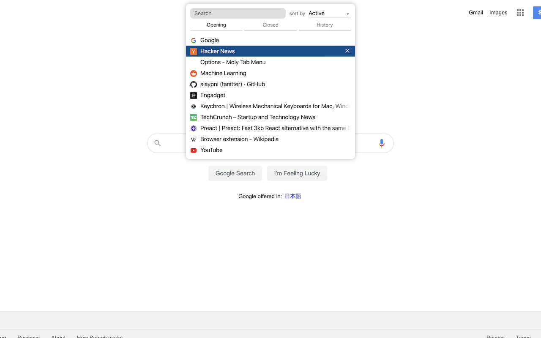Select the Engadget tab entry

(270, 95)
